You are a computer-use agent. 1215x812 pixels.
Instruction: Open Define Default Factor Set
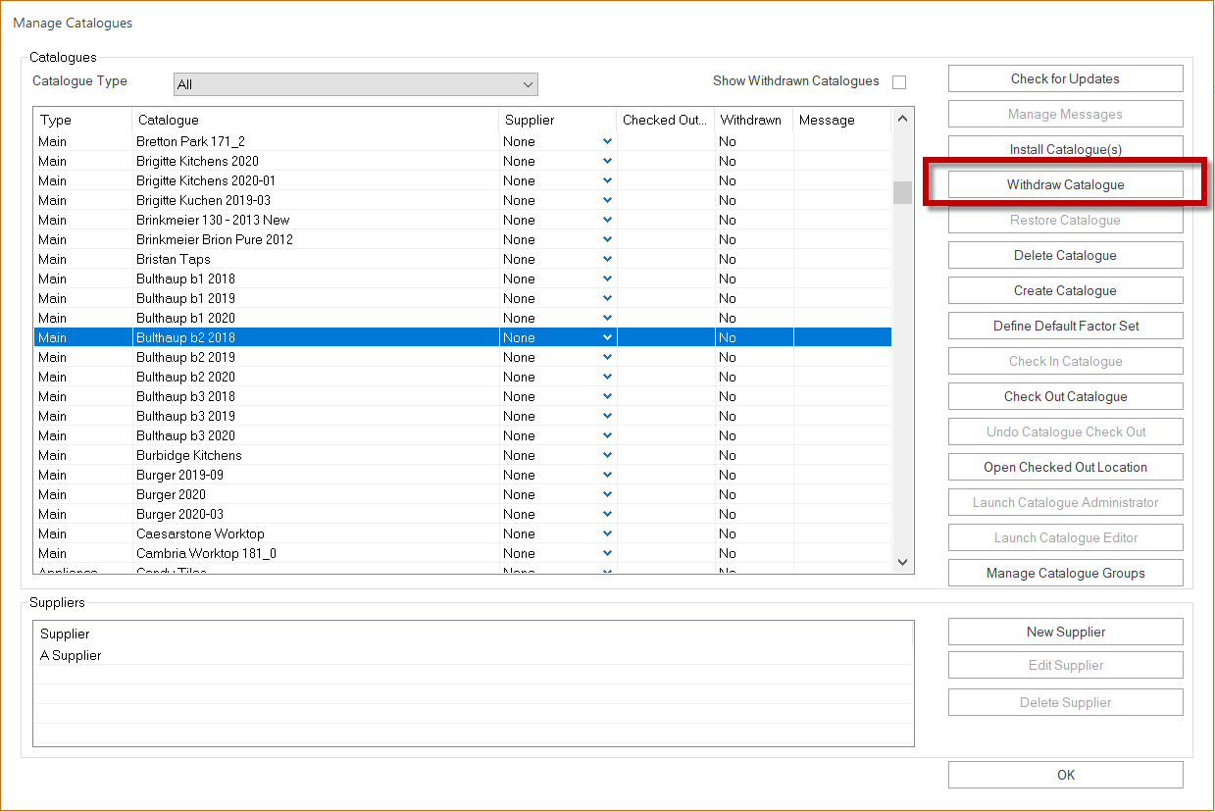[1065, 326]
